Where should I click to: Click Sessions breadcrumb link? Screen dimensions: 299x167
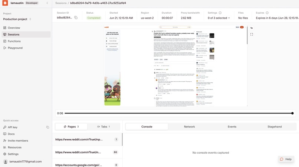(x=61, y=3)
